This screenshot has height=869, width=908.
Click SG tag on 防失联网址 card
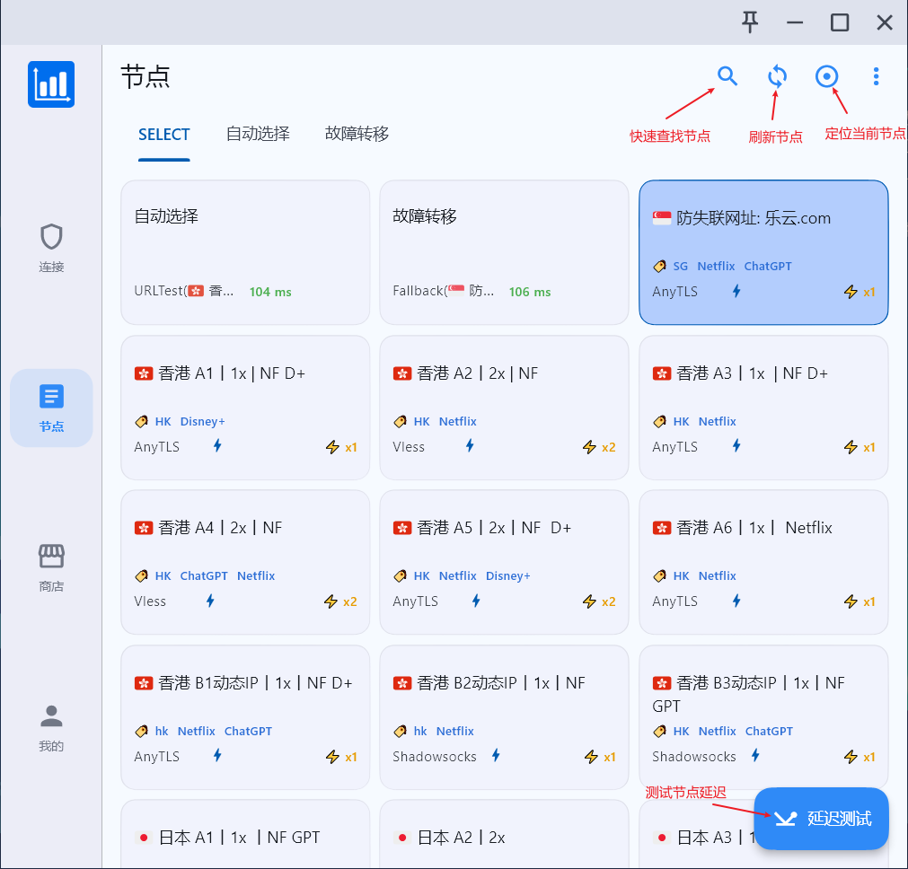(x=681, y=267)
